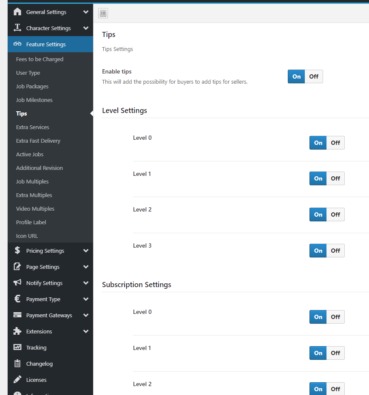The width and height of the screenshot is (369, 395).
Task: Switch Level Settings Level 3 to Off
Action: 336,251
